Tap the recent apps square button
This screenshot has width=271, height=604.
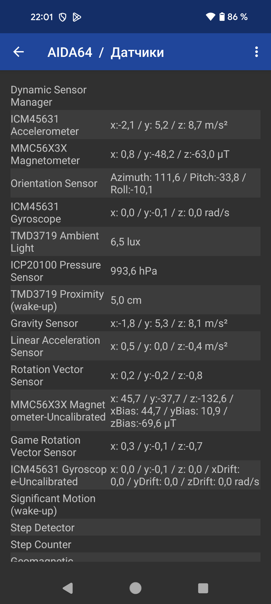203,588
